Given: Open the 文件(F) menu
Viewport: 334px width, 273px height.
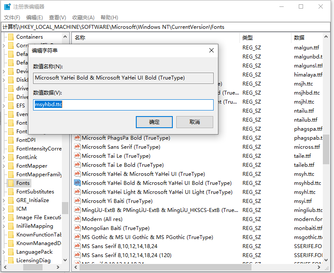Looking at the screenshot, I should pos(12,18).
